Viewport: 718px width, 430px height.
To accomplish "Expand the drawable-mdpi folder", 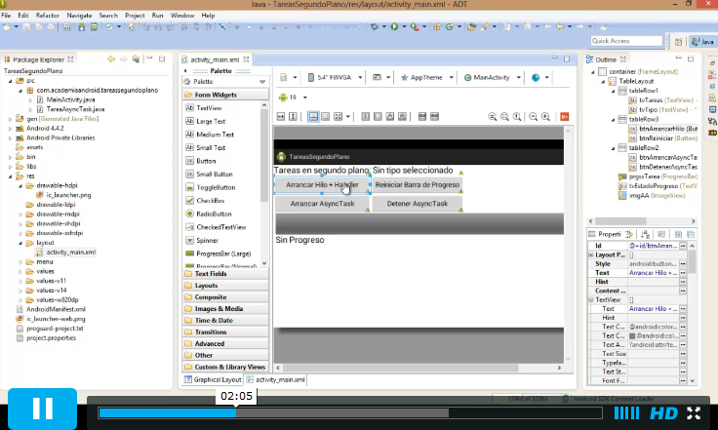I will pos(20,215).
